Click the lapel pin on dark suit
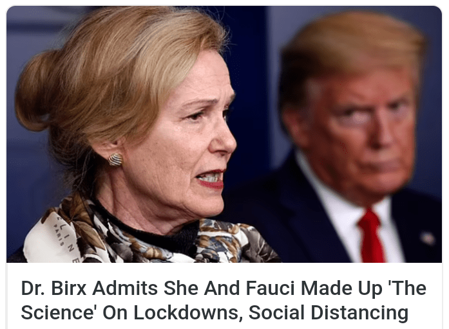This screenshot has height=329, width=449. pyautogui.click(x=428, y=238)
